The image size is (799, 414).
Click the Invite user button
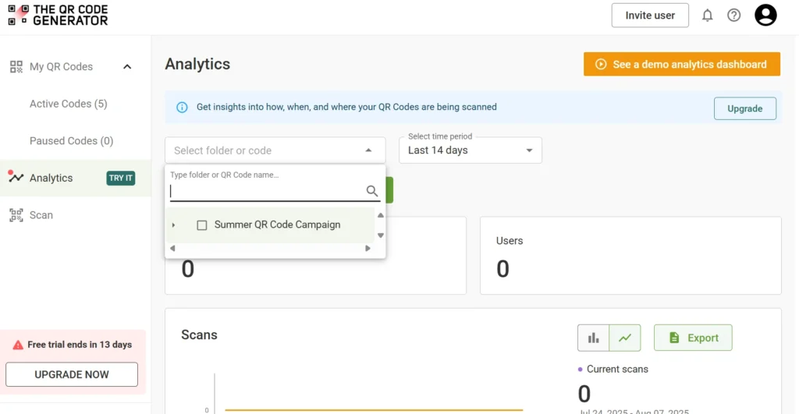(x=649, y=16)
